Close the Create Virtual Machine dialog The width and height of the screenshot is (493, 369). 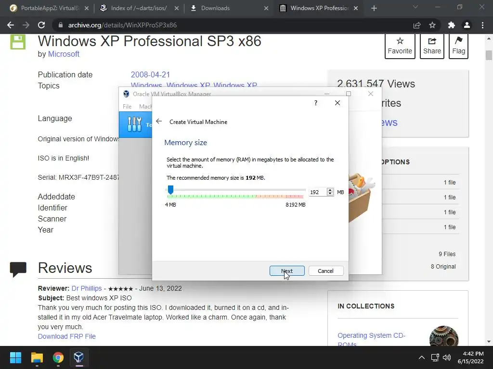[337, 103]
